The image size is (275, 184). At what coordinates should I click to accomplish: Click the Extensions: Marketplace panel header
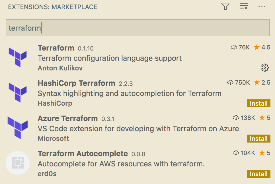(53, 7)
